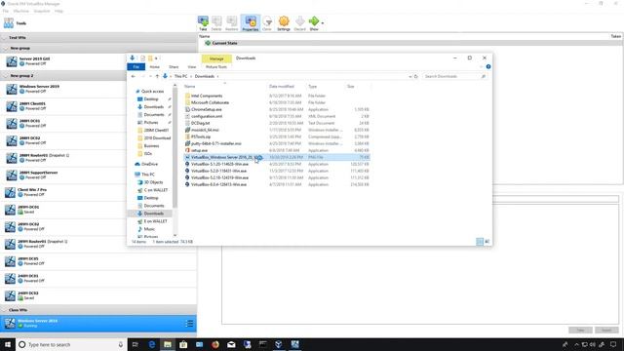Click the Windows Start button
The image size is (624, 351).
tap(8, 344)
